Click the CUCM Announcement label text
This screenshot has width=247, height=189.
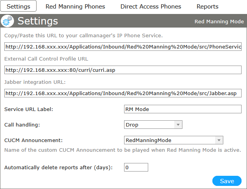[x=33, y=140]
